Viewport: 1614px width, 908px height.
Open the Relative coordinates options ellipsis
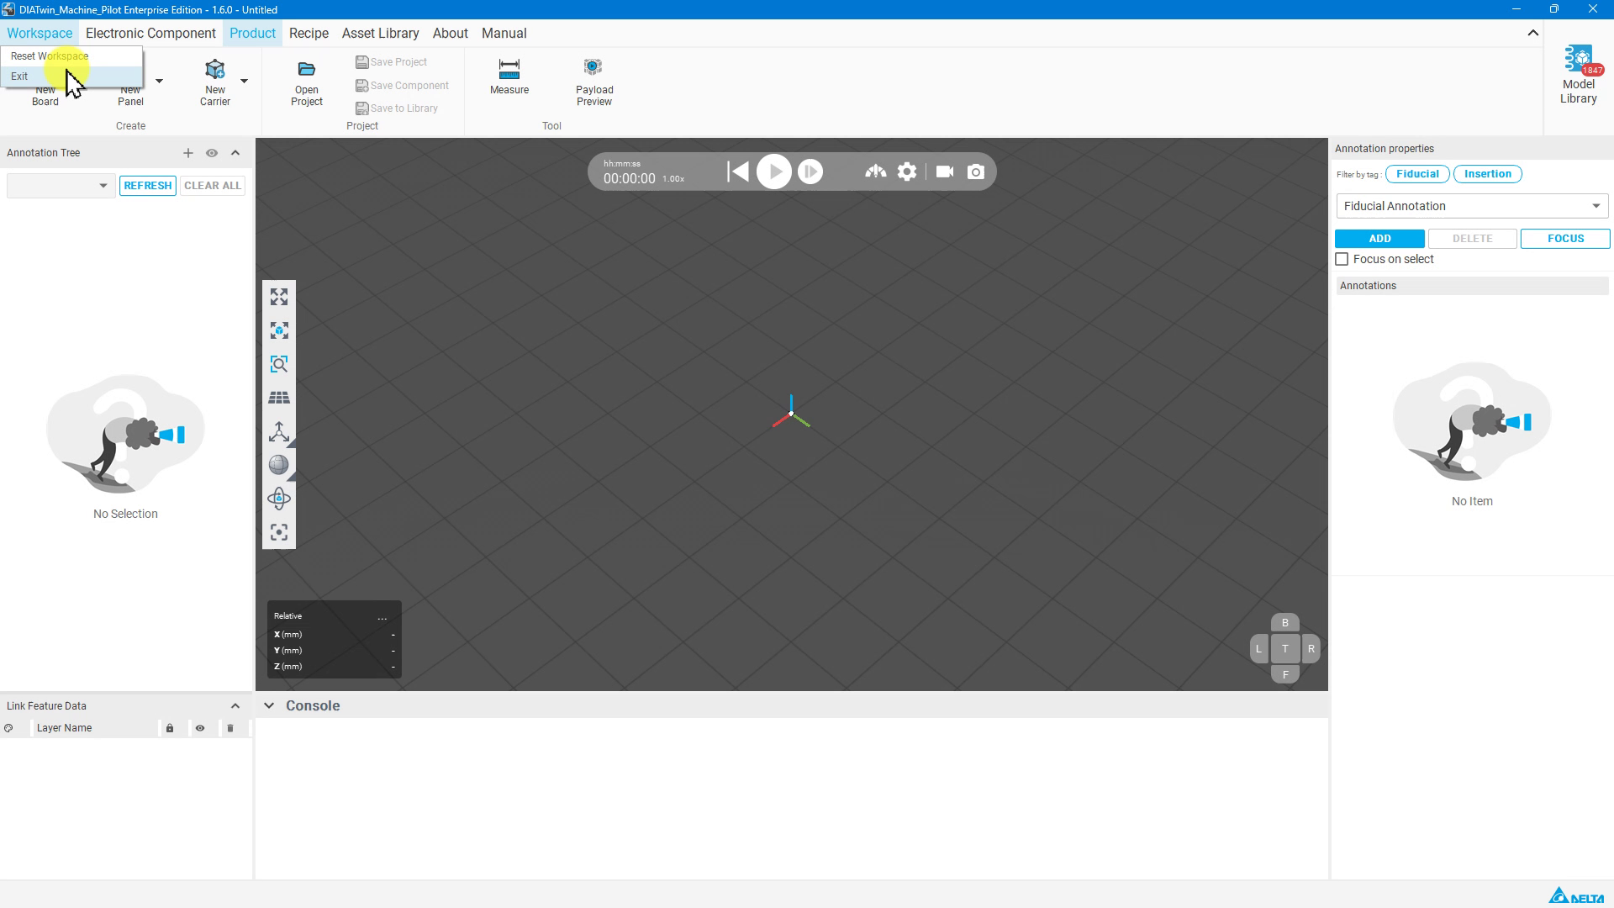click(x=382, y=617)
